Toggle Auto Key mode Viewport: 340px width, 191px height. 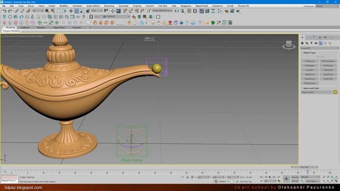(295, 177)
